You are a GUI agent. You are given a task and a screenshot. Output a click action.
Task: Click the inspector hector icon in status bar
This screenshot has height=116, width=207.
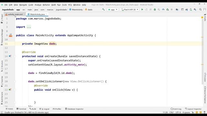click(204, 112)
